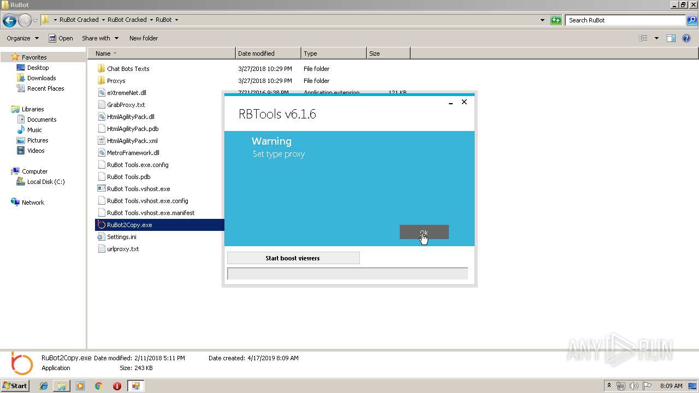Open recent pages dropdown next to Forward
This screenshot has width=699, height=393.
click(35, 21)
